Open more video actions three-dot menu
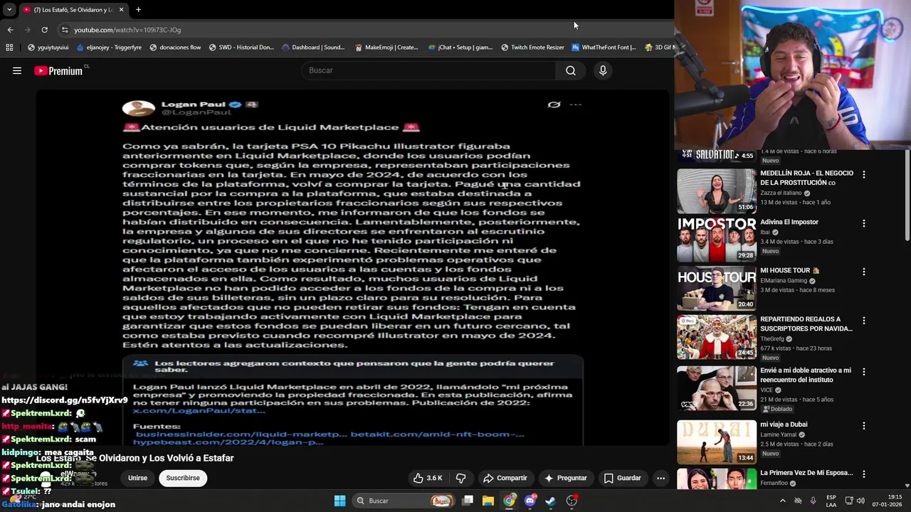911x512 pixels. click(660, 478)
